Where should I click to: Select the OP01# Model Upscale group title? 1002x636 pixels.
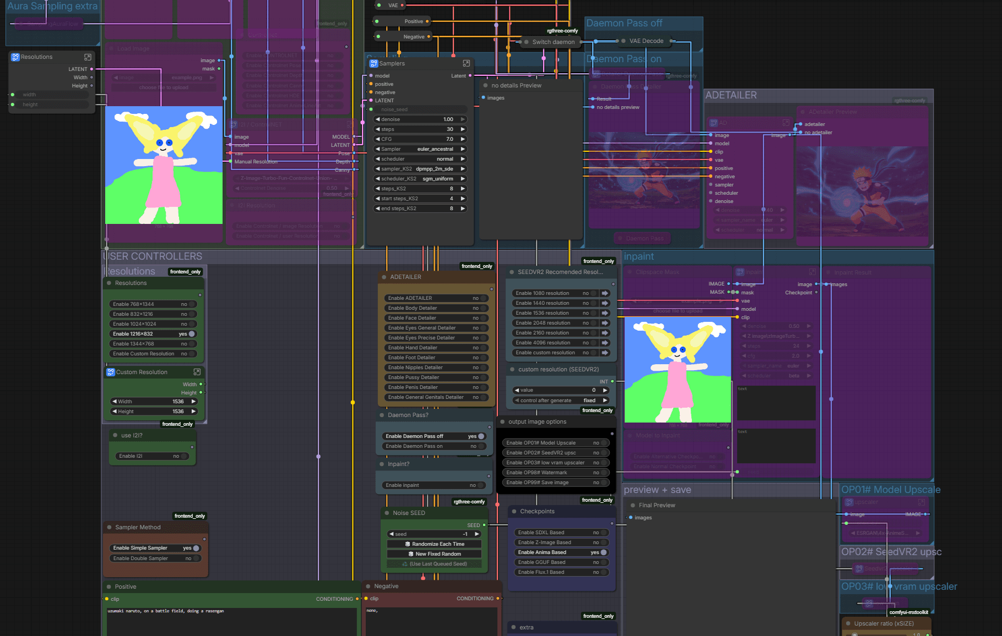pyautogui.click(x=891, y=490)
